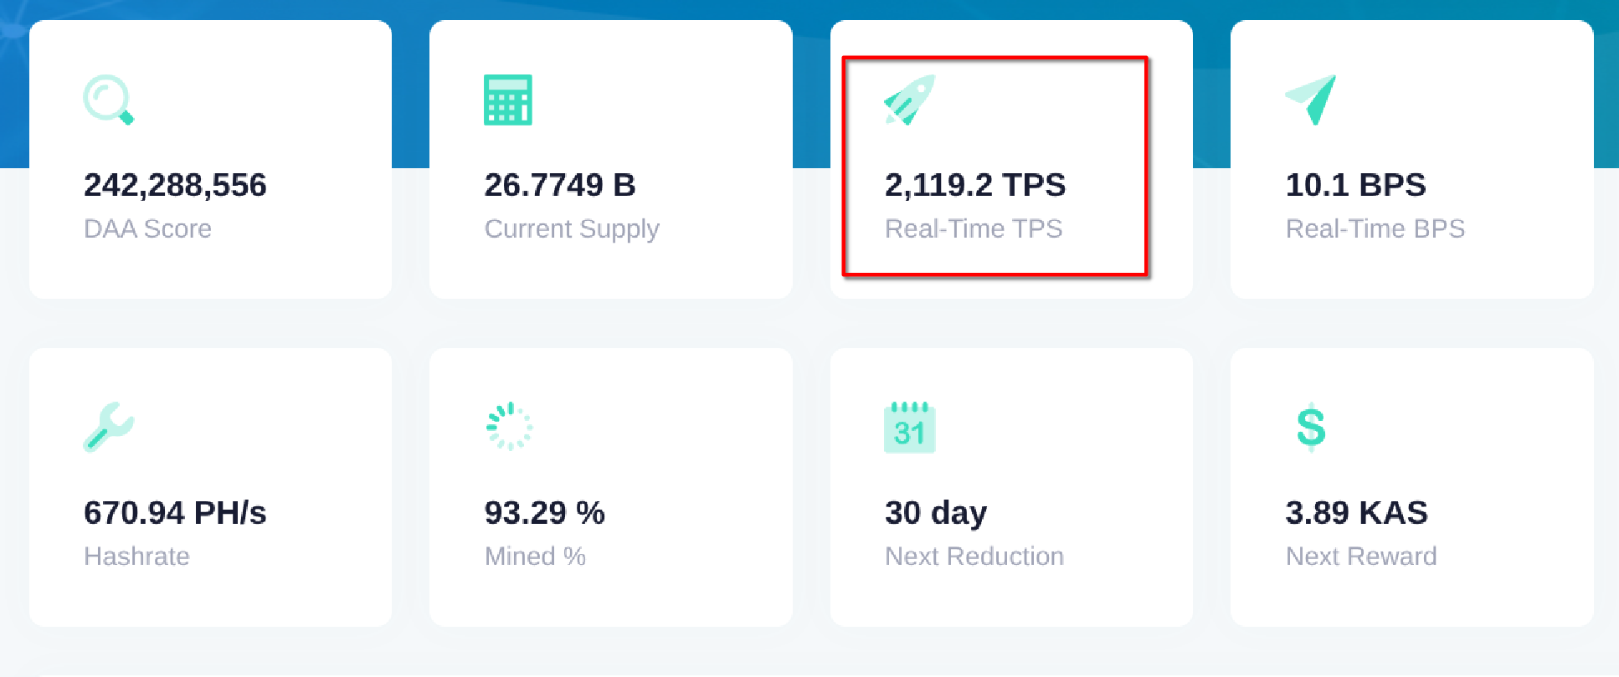Click the paper plane BPS icon
Viewport: 1619px width, 677px height.
coord(1310,100)
